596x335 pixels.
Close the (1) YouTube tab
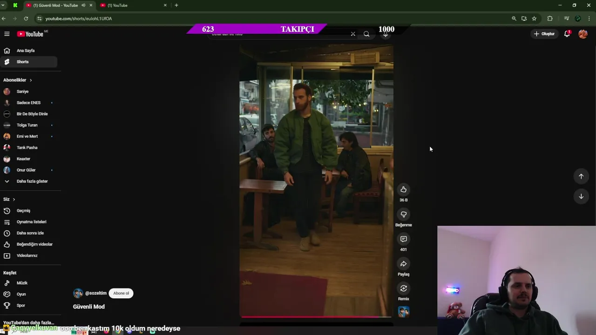click(x=165, y=5)
